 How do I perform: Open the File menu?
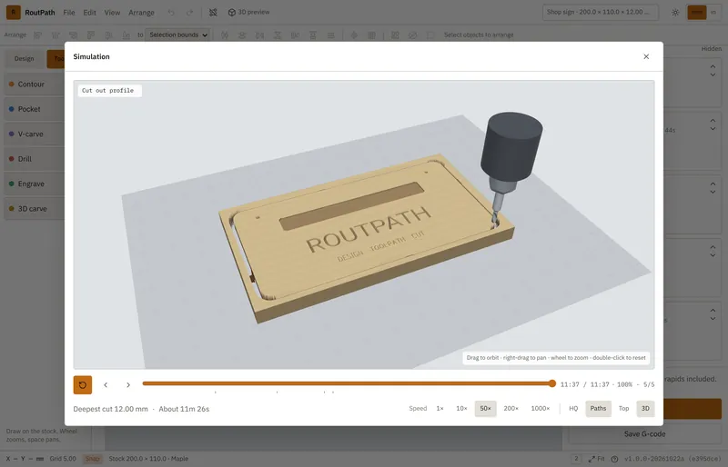coord(69,13)
